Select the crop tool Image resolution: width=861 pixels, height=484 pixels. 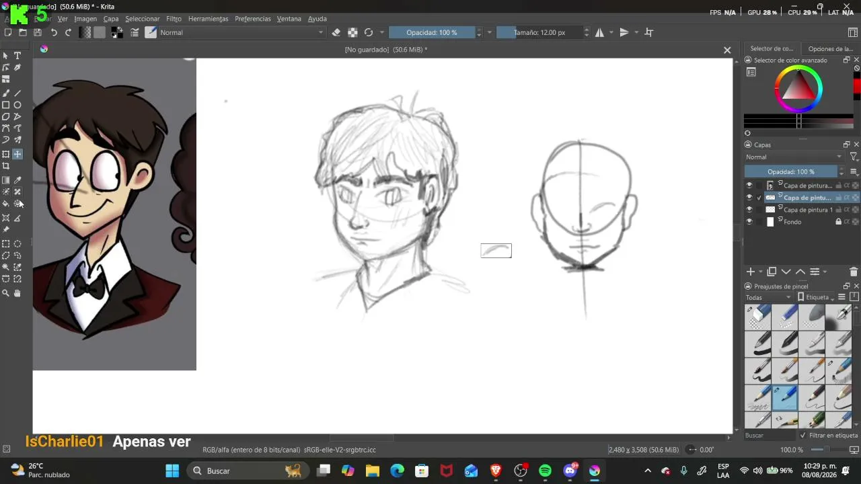[6, 166]
